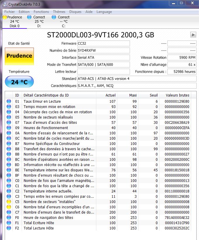Click status icon of F0 Heure de navigation des têtes
Screen dimensions: 199x240
(9, 217)
